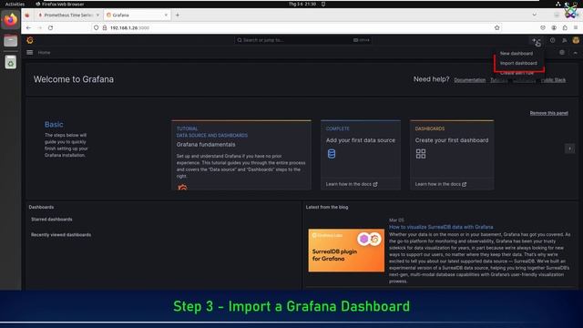Select New dashboard menu entry
583x328 pixels.
click(517, 54)
